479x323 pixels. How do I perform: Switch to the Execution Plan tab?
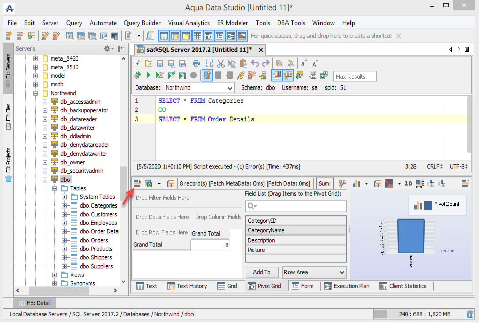pos(347,286)
